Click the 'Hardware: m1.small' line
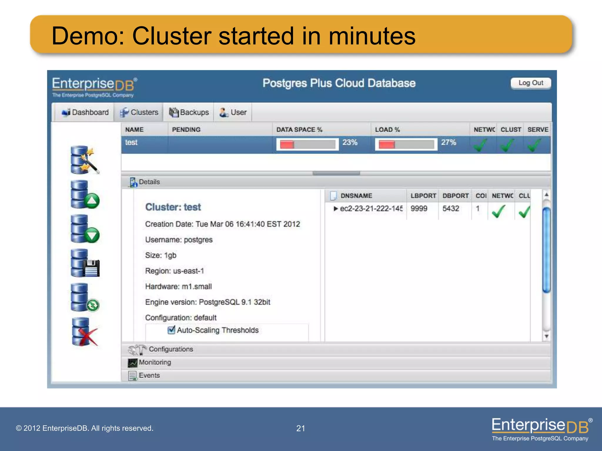The width and height of the screenshot is (602, 451). (178, 286)
